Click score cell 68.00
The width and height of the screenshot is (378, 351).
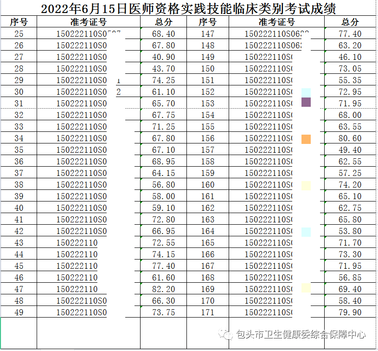350,115
